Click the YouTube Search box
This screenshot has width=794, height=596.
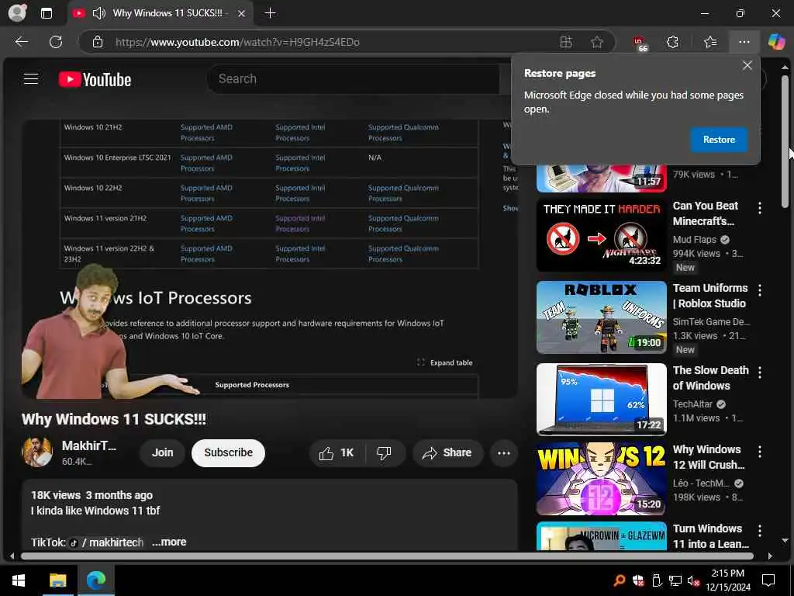(353, 79)
